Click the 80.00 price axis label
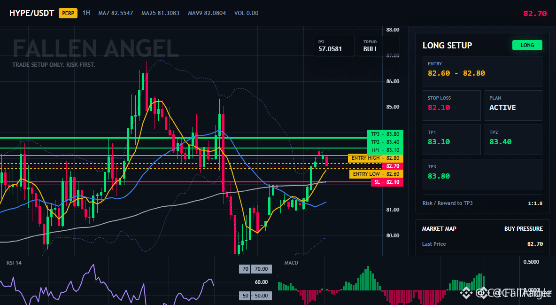The width and height of the screenshot is (556, 305). [x=393, y=235]
